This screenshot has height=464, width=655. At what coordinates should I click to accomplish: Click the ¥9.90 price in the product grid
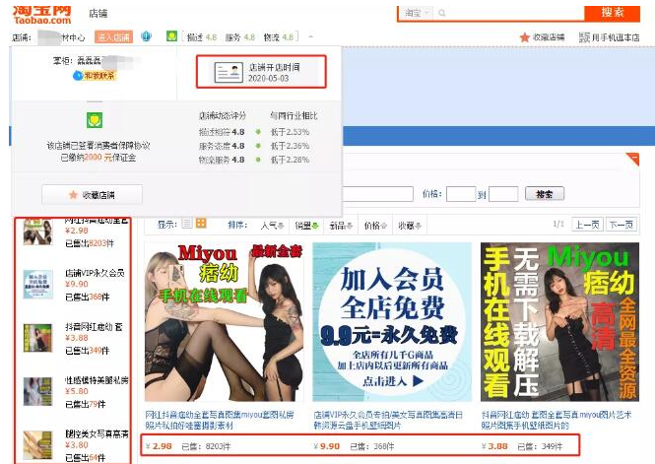tap(327, 446)
